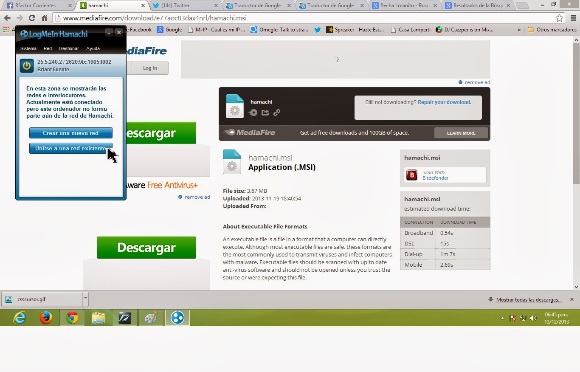Click Scan With Bitdefender button

point(445,175)
